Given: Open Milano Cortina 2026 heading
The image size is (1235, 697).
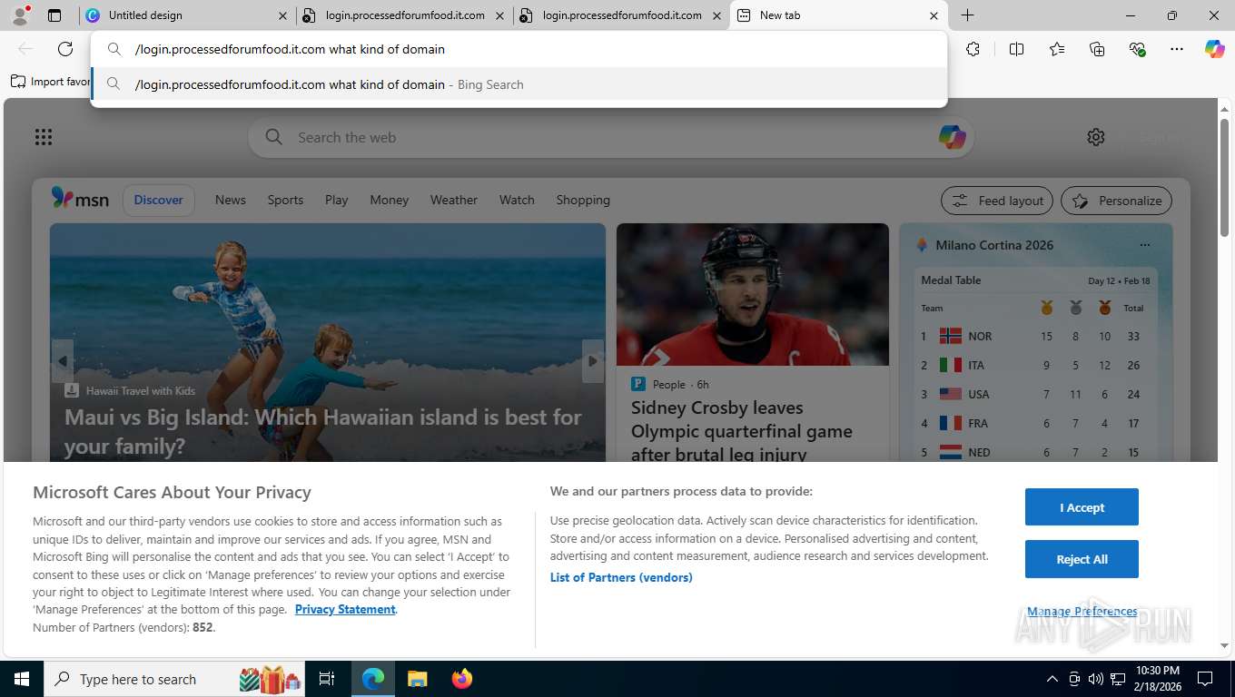Looking at the screenshot, I should pos(994,245).
